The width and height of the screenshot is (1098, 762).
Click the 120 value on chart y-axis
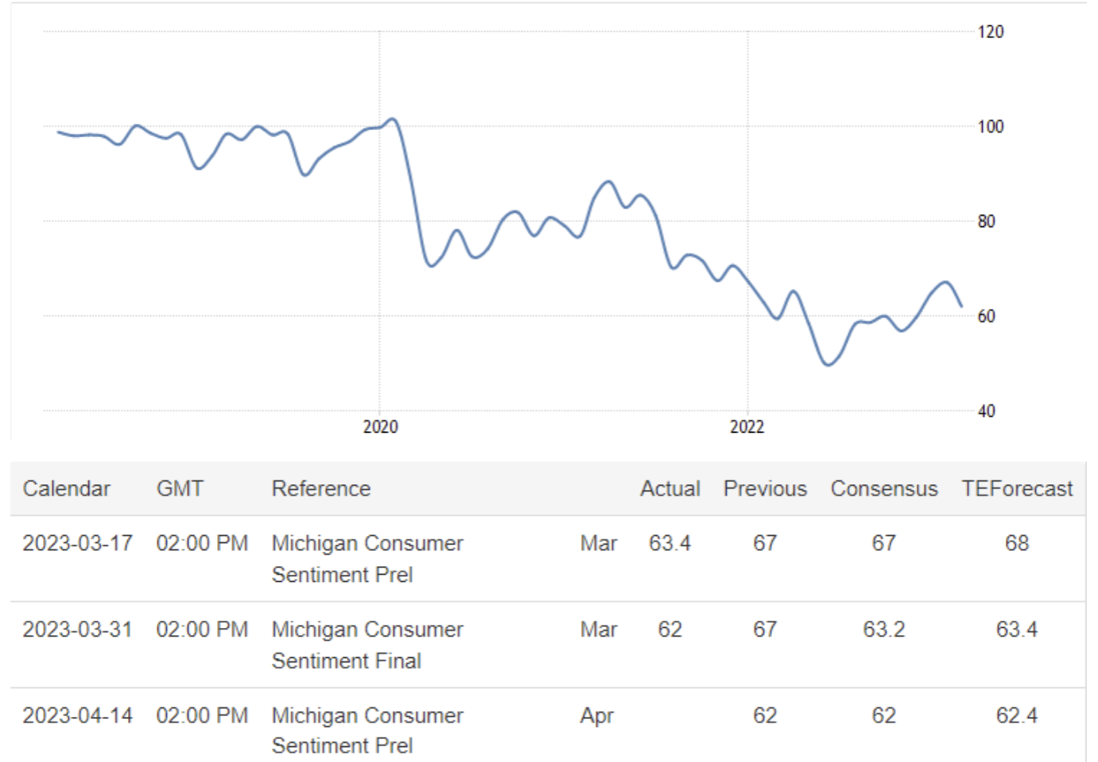point(991,32)
